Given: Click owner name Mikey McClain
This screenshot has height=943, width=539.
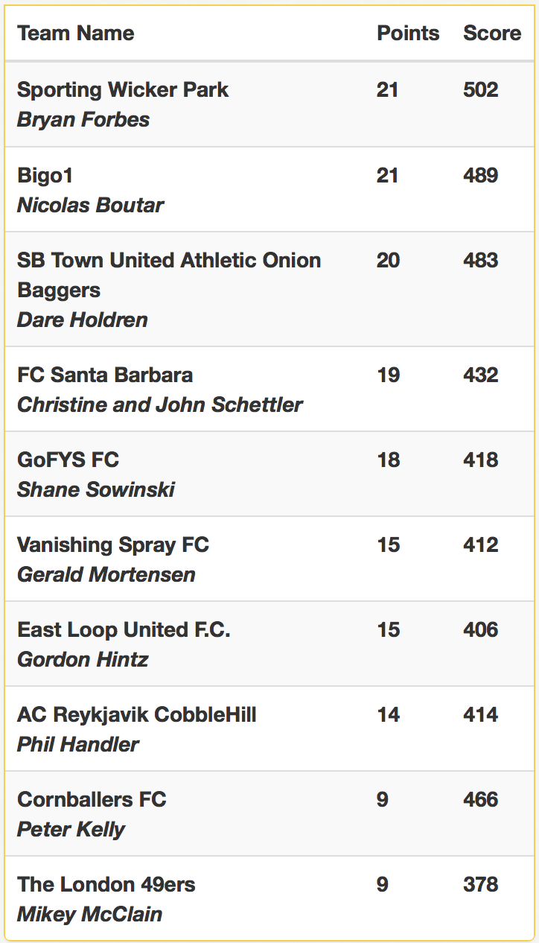Looking at the screenshot, I should [89, 914].
